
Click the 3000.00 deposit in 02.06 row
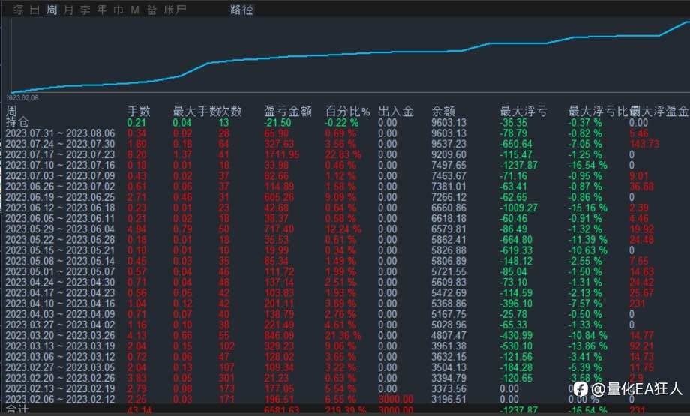click(396, 400)
